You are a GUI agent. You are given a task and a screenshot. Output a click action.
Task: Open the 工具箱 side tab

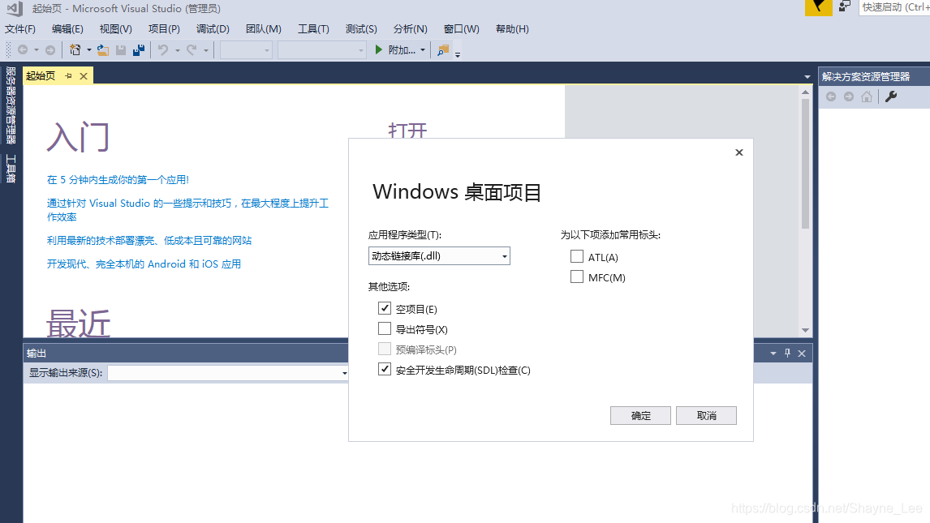point(11,168)
